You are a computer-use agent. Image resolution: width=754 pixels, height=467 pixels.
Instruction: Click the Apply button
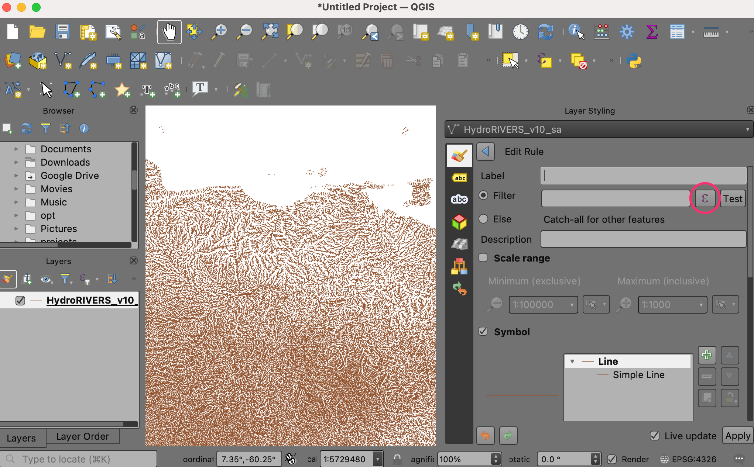737,436
